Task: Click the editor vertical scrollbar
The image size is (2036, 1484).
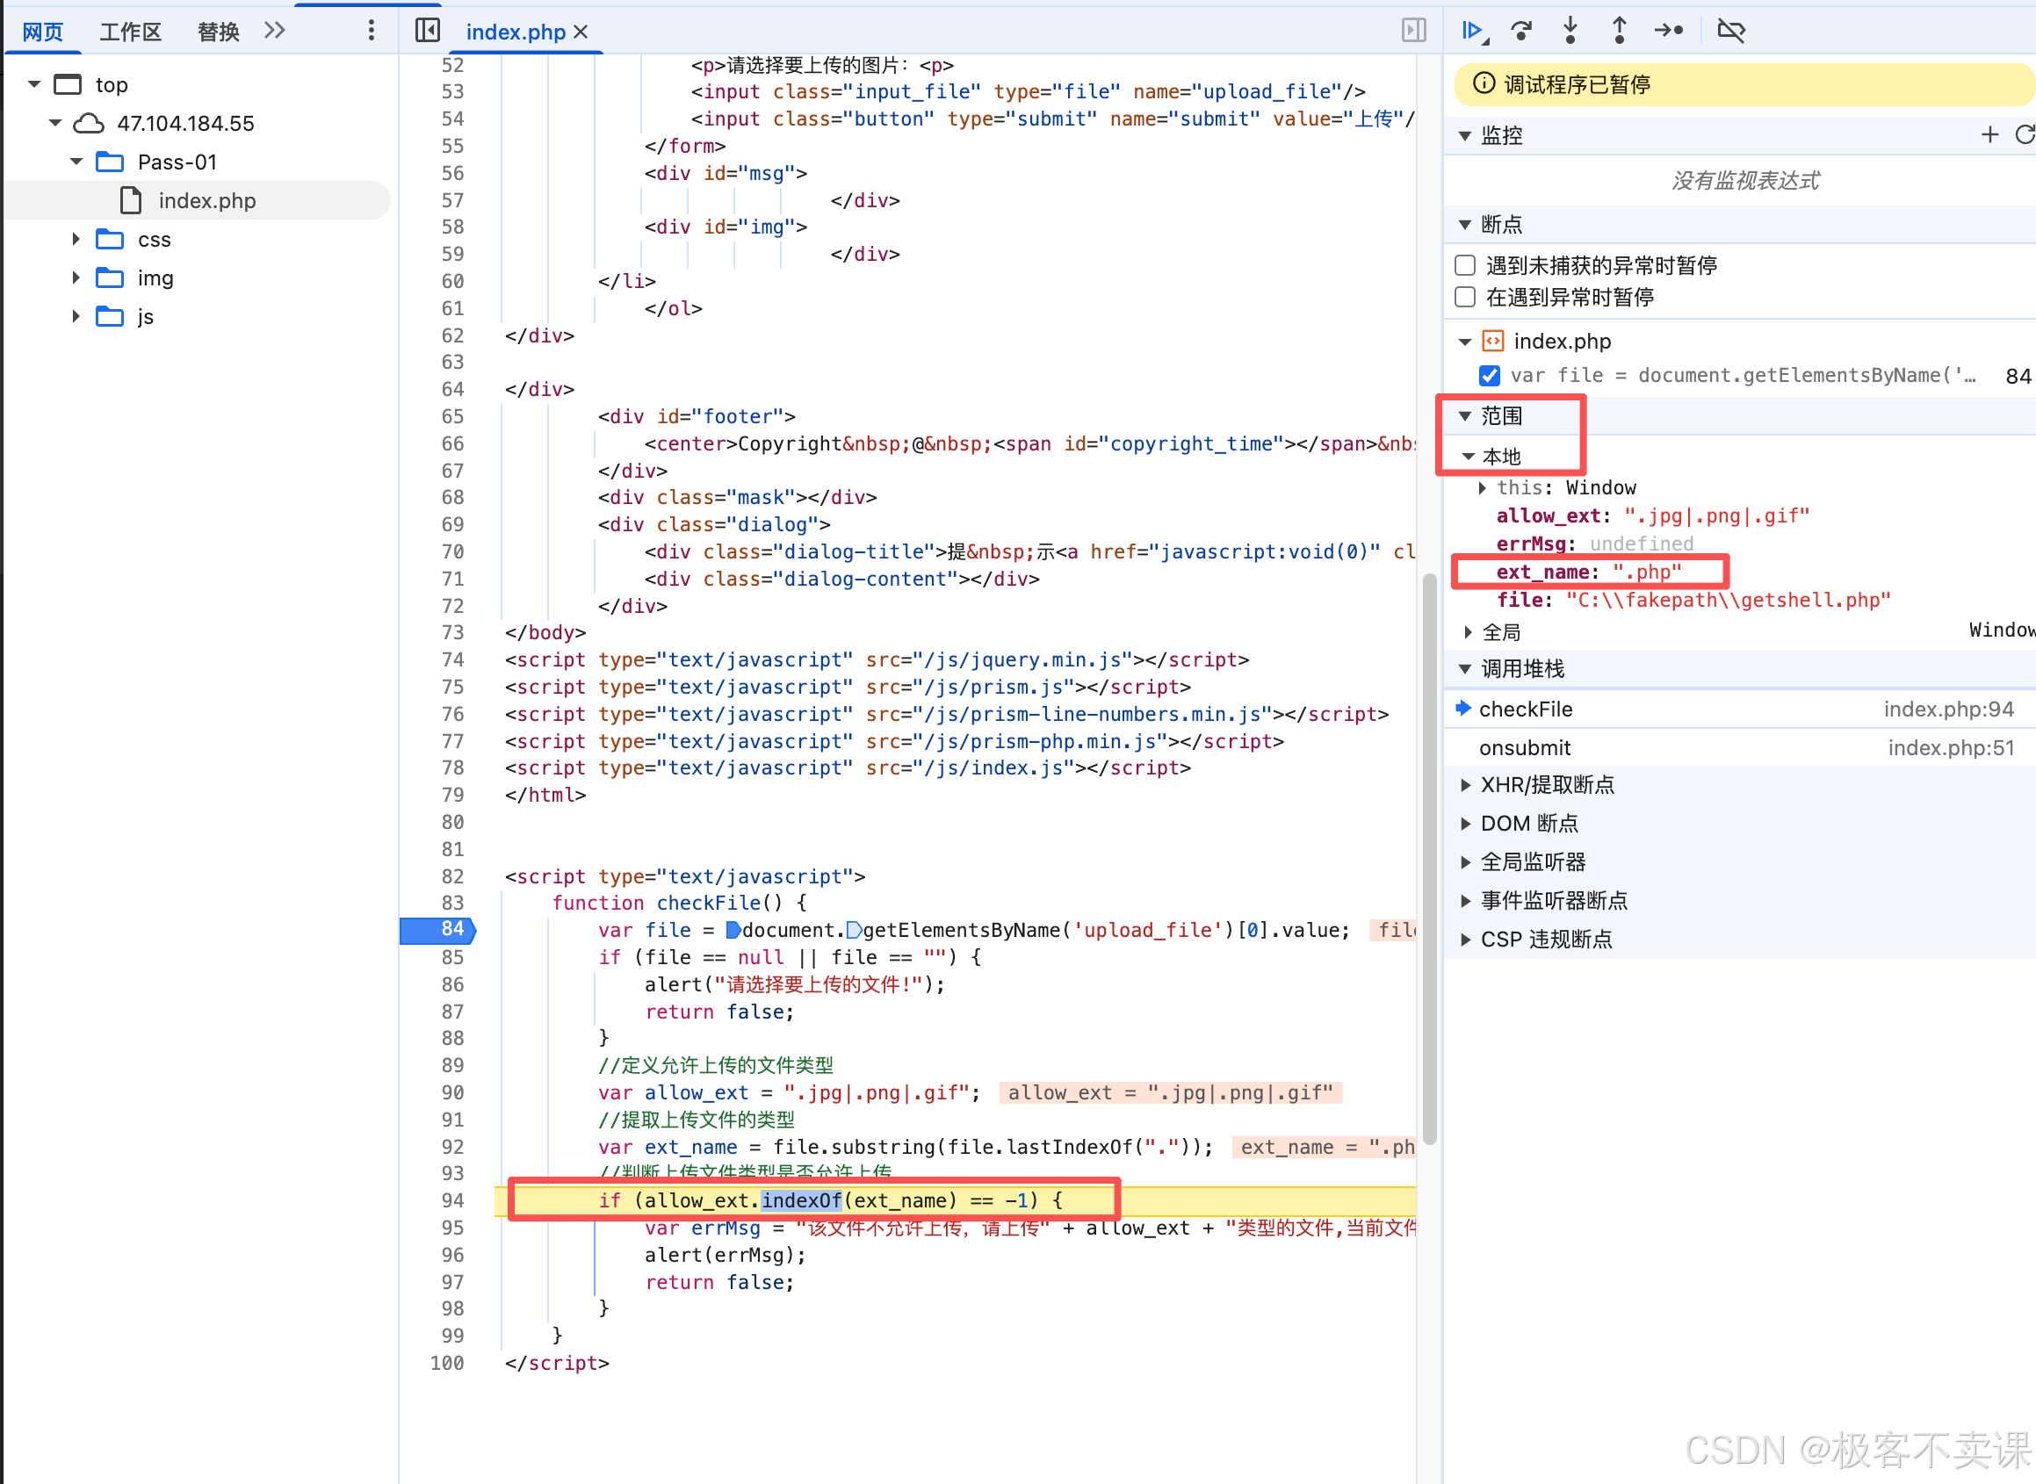Action: tap(1430, 858)
